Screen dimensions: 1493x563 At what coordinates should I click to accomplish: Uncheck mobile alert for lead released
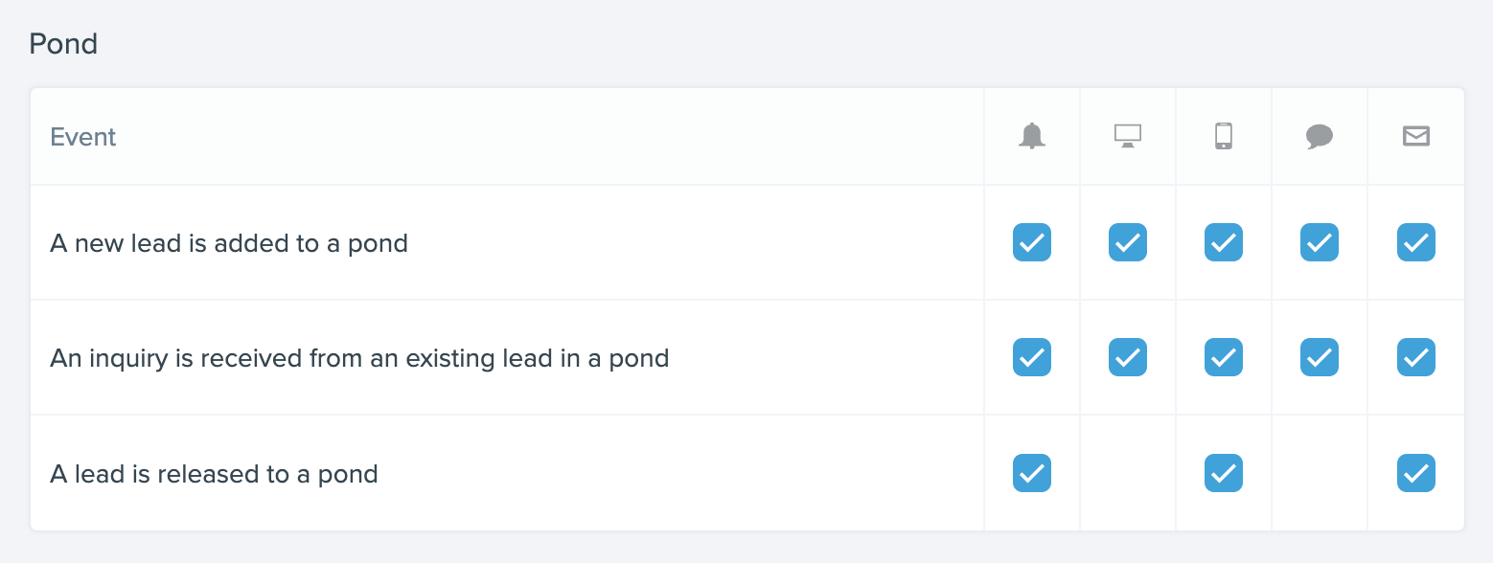click(1224, 473)
